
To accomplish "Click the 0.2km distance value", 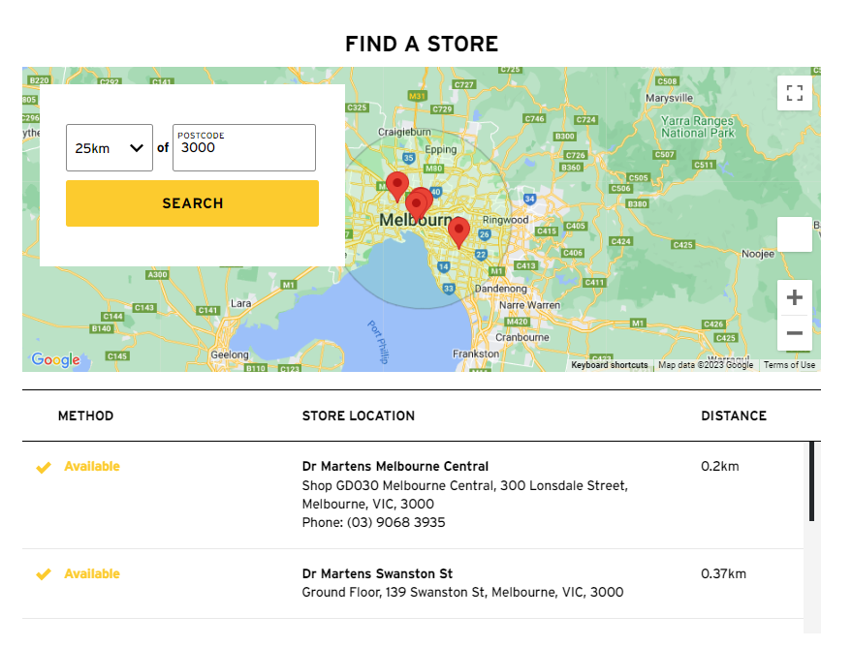I will (x=720, y=466).
